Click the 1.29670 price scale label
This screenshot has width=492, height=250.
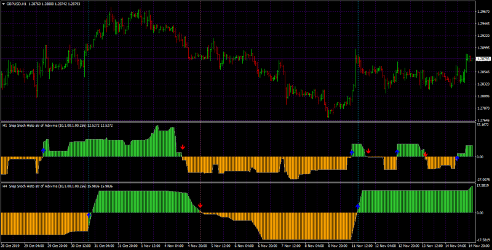tap(483, 12)
